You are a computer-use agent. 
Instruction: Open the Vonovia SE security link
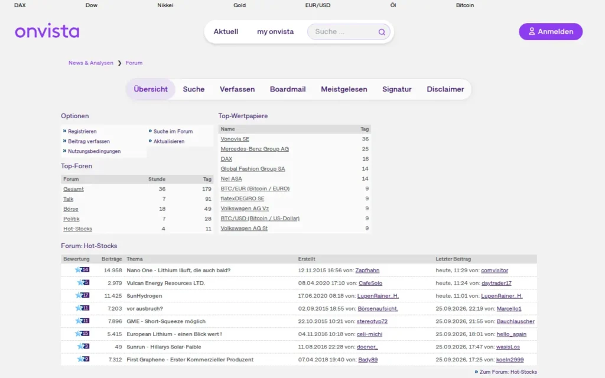point(235,139)
